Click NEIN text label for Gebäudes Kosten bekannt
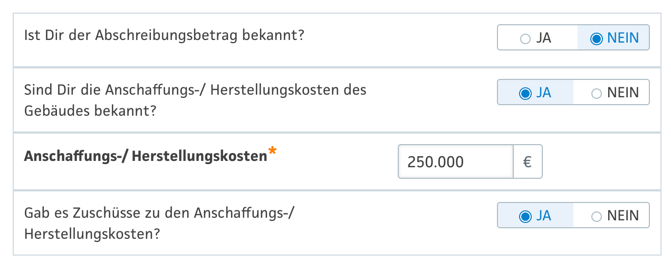Screen dimensions: 671x264 622,94
